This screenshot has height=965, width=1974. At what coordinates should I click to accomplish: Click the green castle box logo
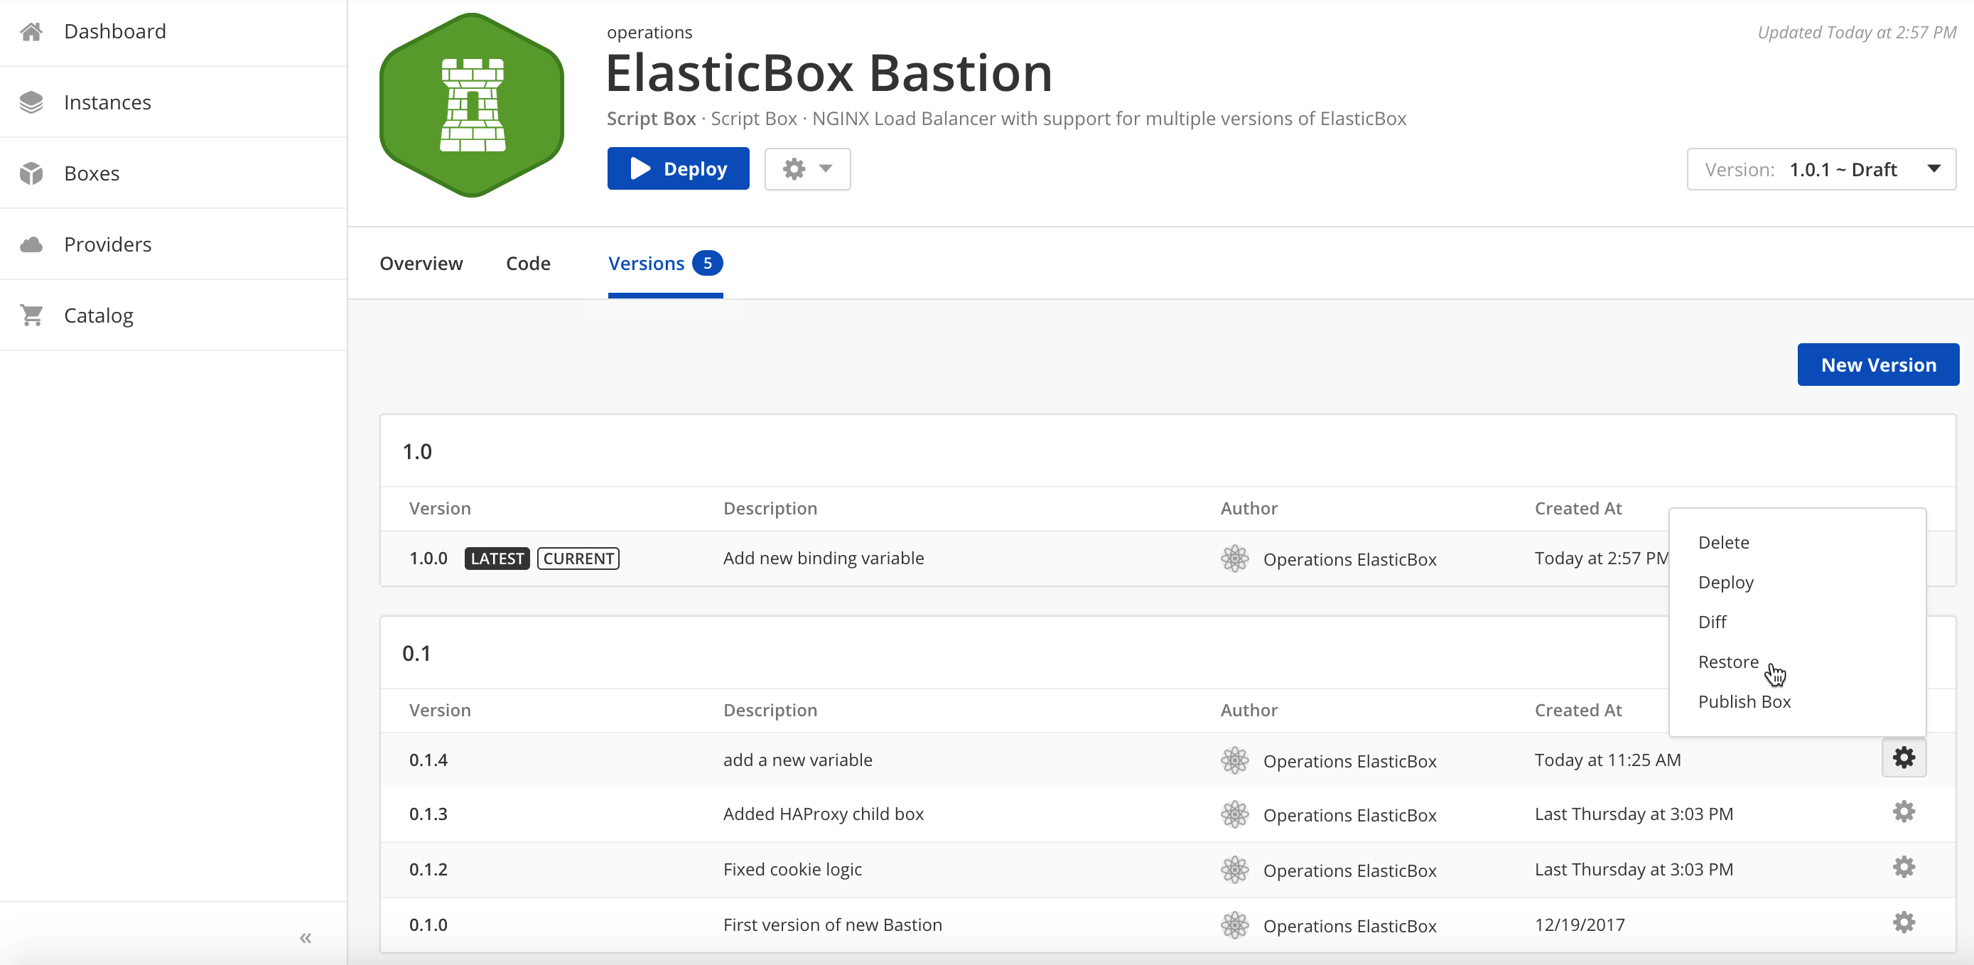point(472,105)
